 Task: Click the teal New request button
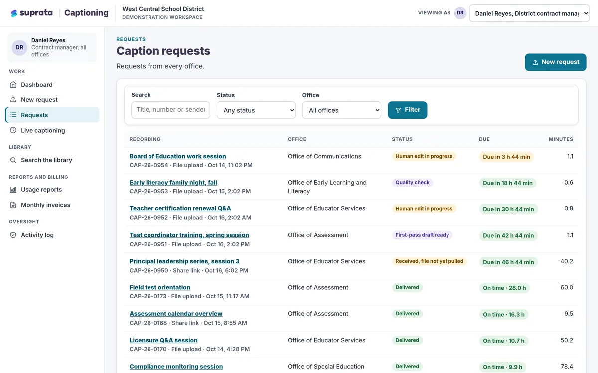[x=555, y=62]
